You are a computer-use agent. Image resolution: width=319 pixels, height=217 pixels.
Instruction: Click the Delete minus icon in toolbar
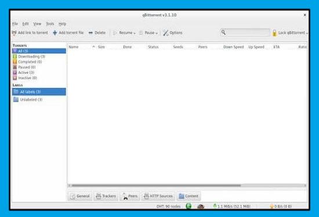[90, 32]
